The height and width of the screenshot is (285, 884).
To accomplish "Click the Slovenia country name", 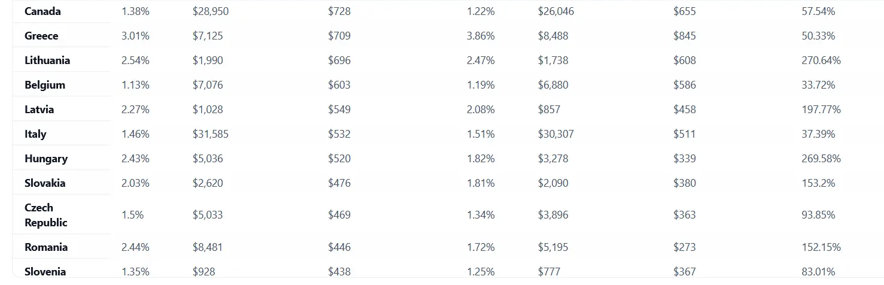I will [45, 272].
